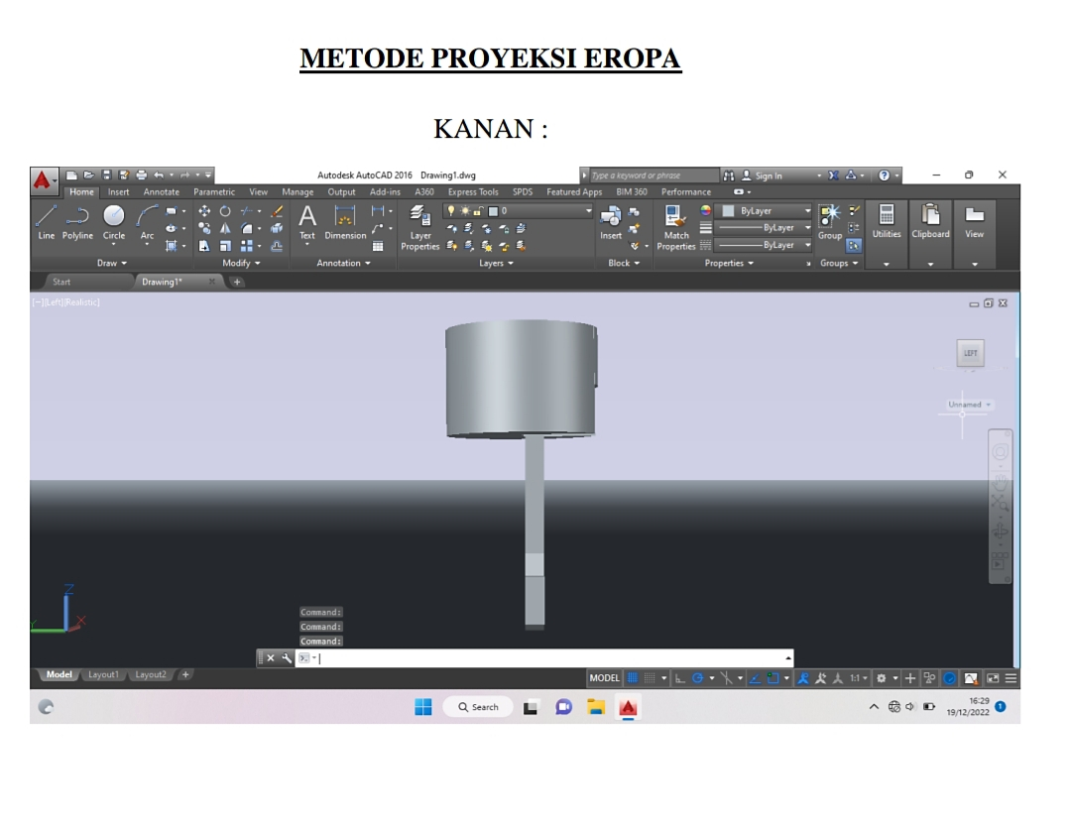Activate the Rotate tool in Modify
1071x825 pixels.
coord(225,211)
